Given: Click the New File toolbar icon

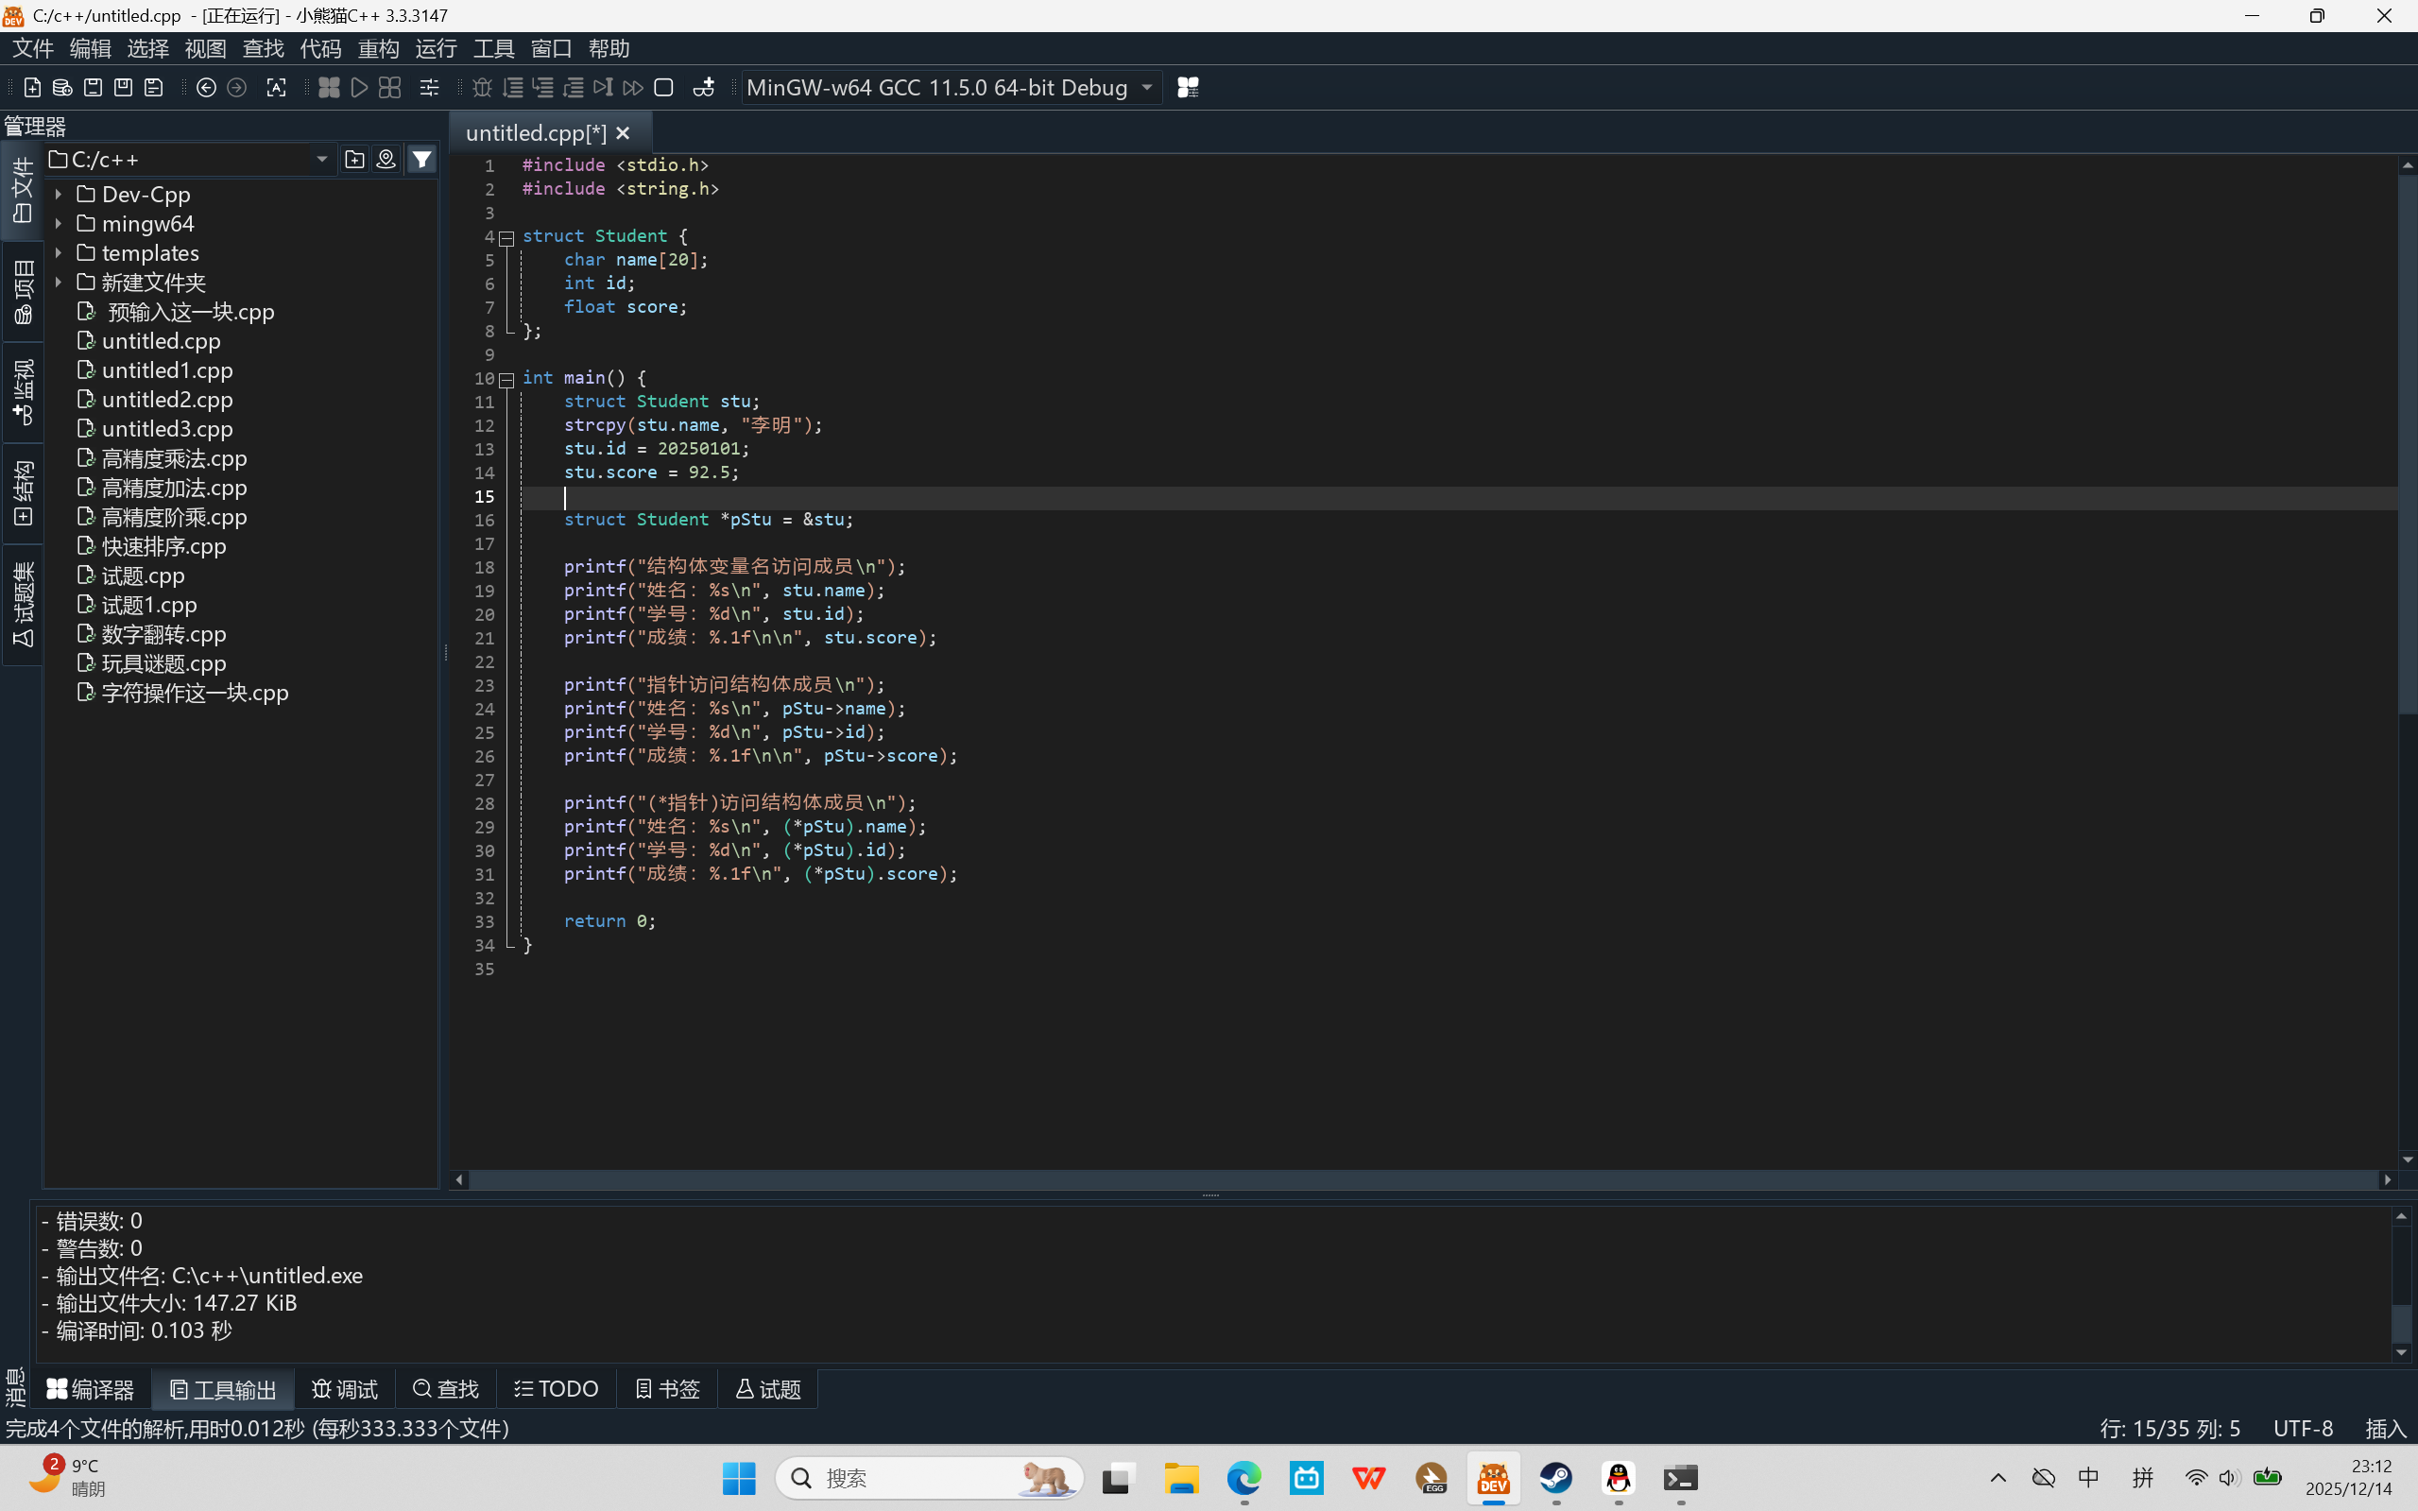Looking at the screenshot, I should [x=32, y=88].
